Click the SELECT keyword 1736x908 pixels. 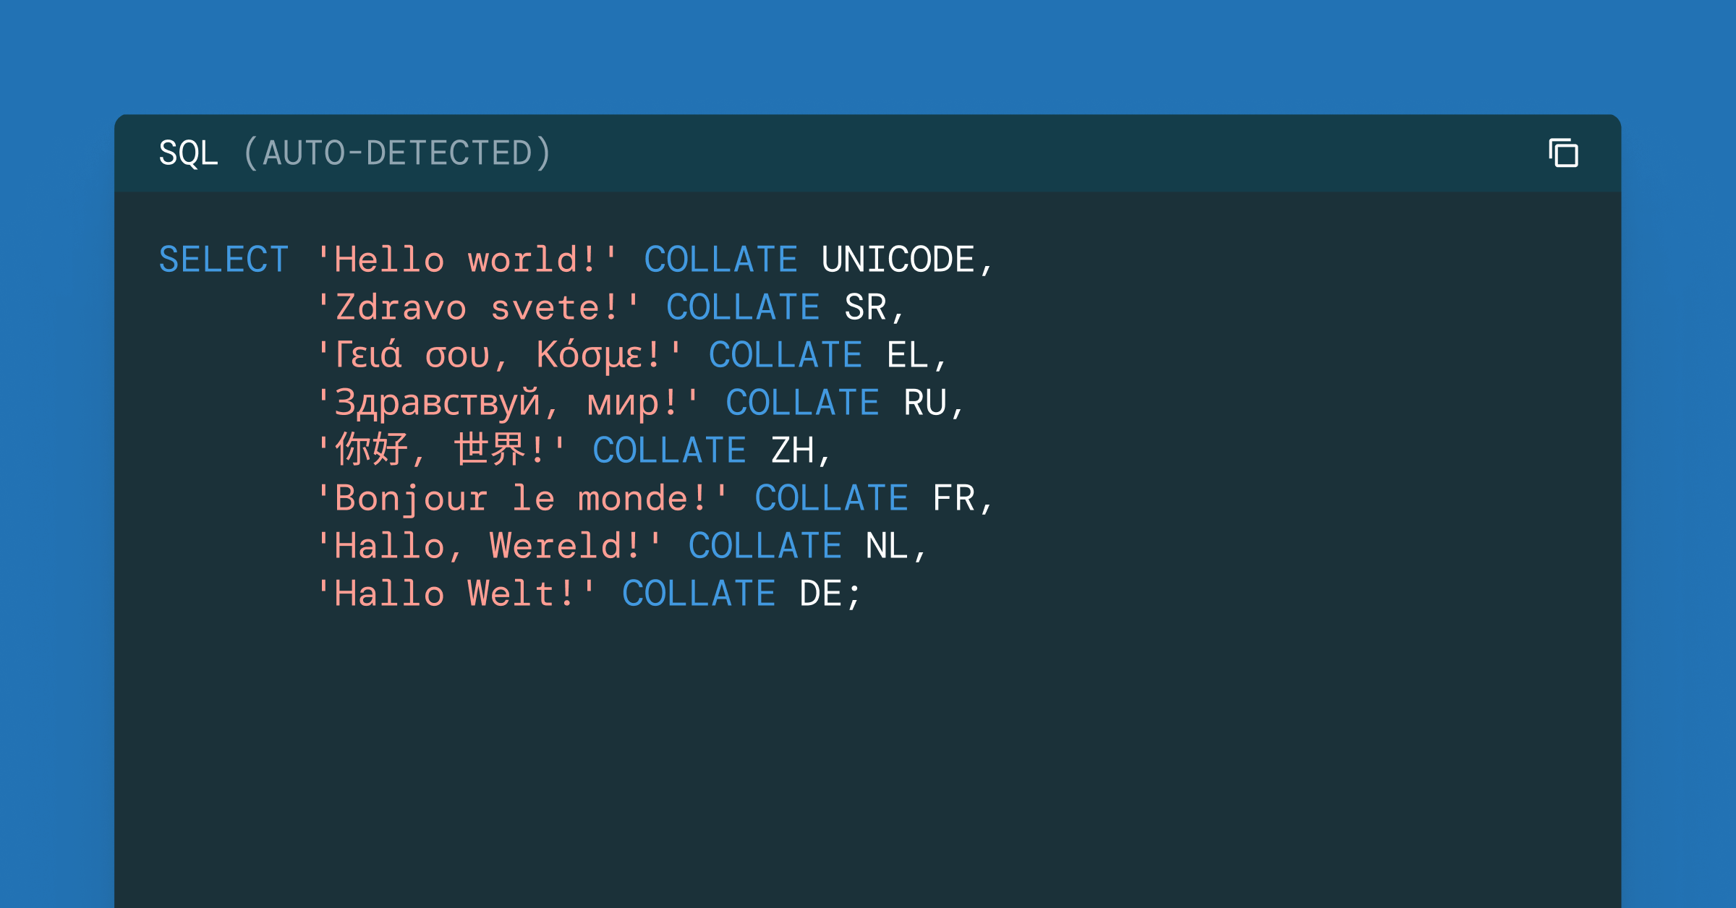coord(224,260)
